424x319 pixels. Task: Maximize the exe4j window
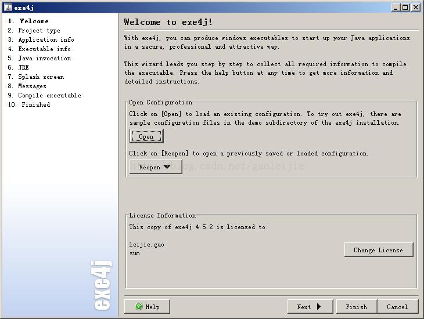[x=405, y=8]
